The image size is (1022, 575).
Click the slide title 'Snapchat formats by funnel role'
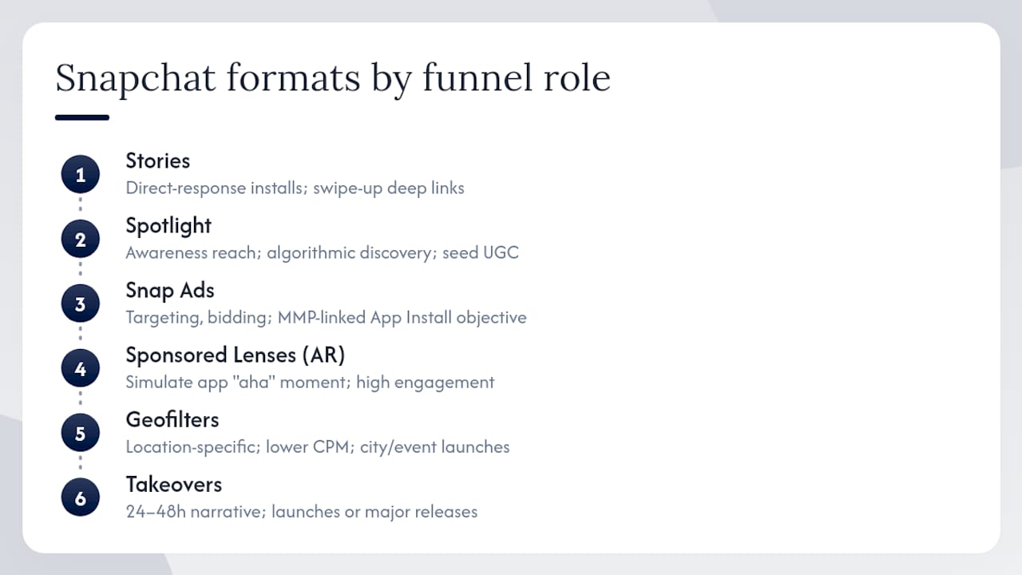coord(332,78)
